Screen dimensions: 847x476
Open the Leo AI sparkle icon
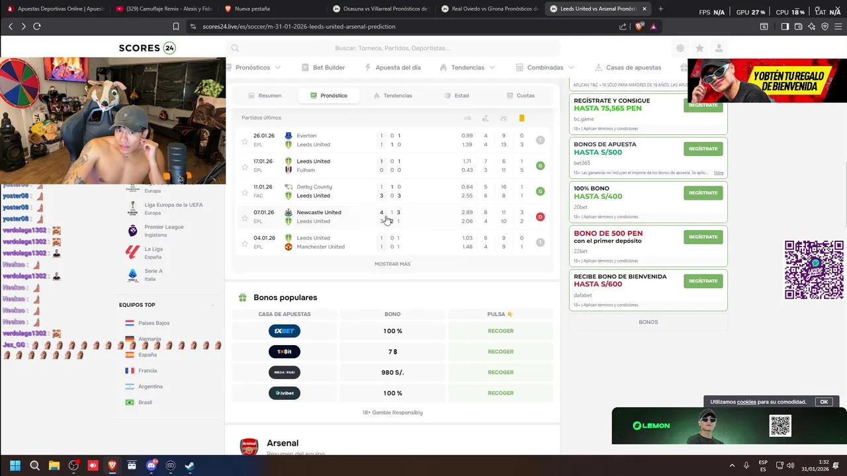[811, 26]
